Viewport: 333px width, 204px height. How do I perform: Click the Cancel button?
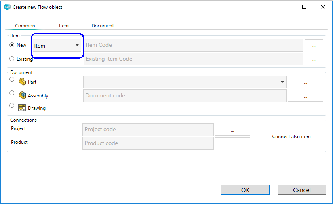301,190
